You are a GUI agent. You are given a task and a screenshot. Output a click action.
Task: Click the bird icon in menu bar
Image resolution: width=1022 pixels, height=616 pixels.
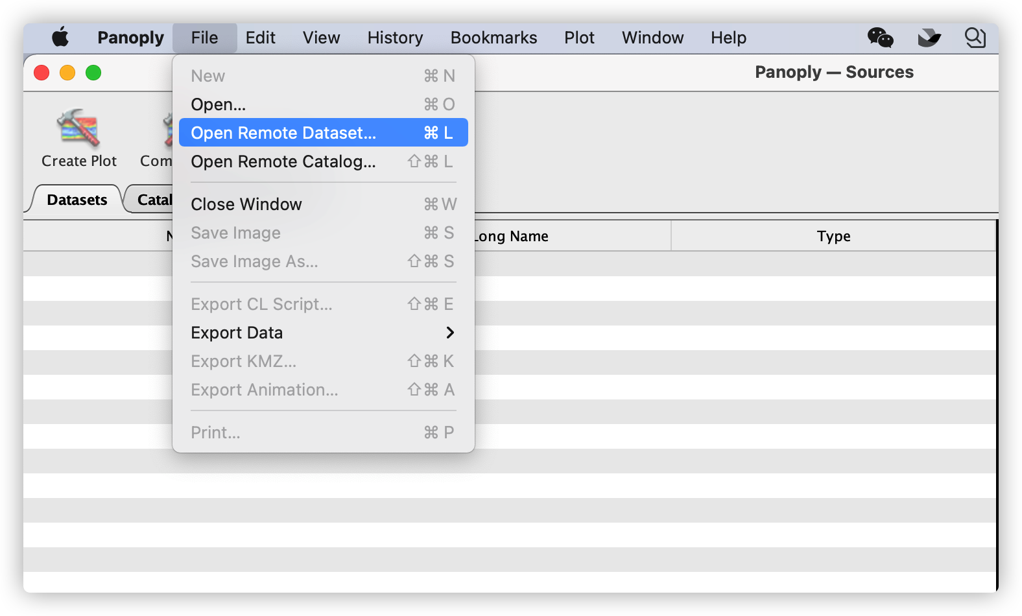point(929,38)
